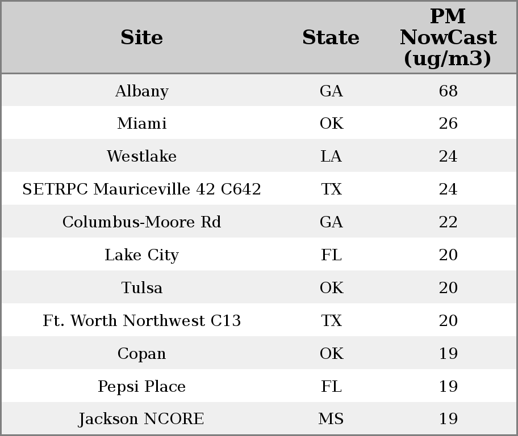Click the Jackson NCORE site cell

pyautogui.click(x=141, y=419)
